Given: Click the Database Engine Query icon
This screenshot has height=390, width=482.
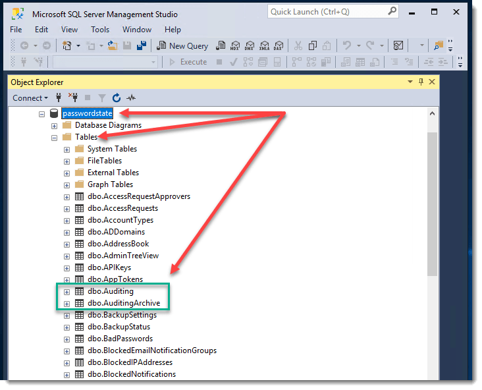Looking at the screenshot, I should click(221, 46).
